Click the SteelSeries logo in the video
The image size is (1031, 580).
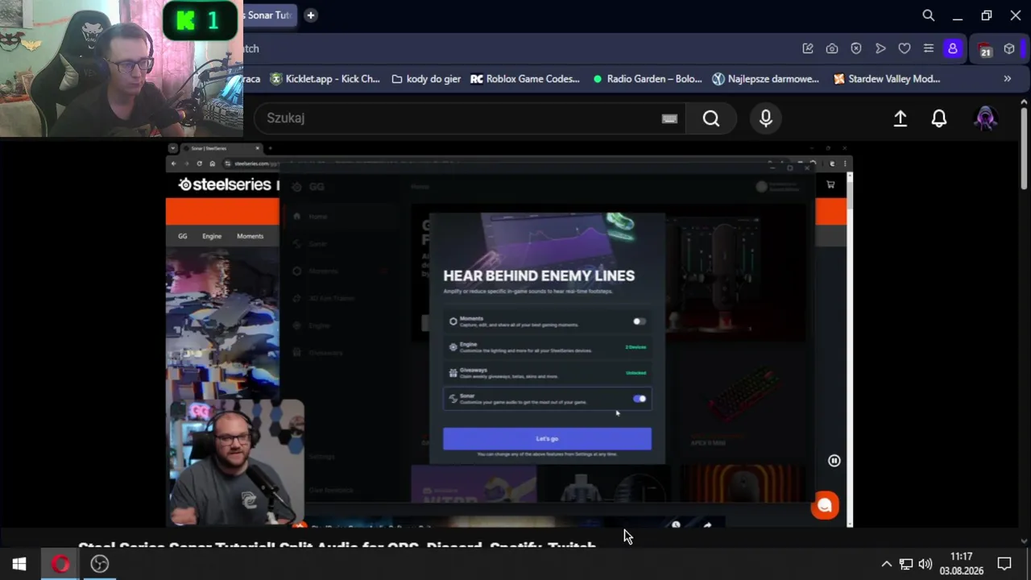click(x=226, y=184)
